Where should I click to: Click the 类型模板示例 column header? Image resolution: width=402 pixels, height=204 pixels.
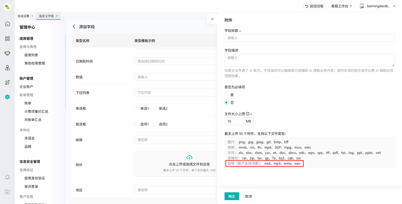[145, 41]
